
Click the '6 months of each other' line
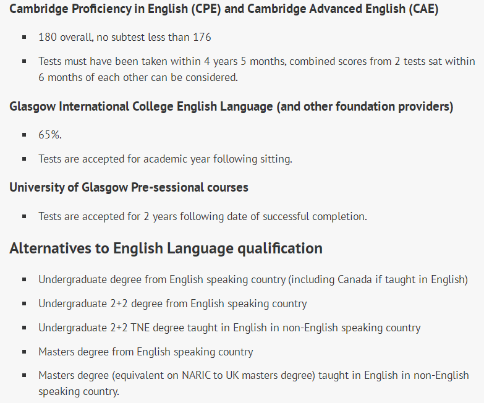tap(138, 77)
